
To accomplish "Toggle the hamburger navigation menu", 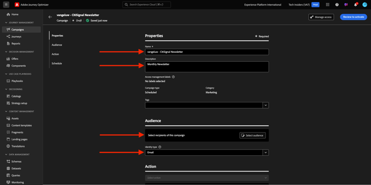I will pyautogui.click(x=6, y=4).
